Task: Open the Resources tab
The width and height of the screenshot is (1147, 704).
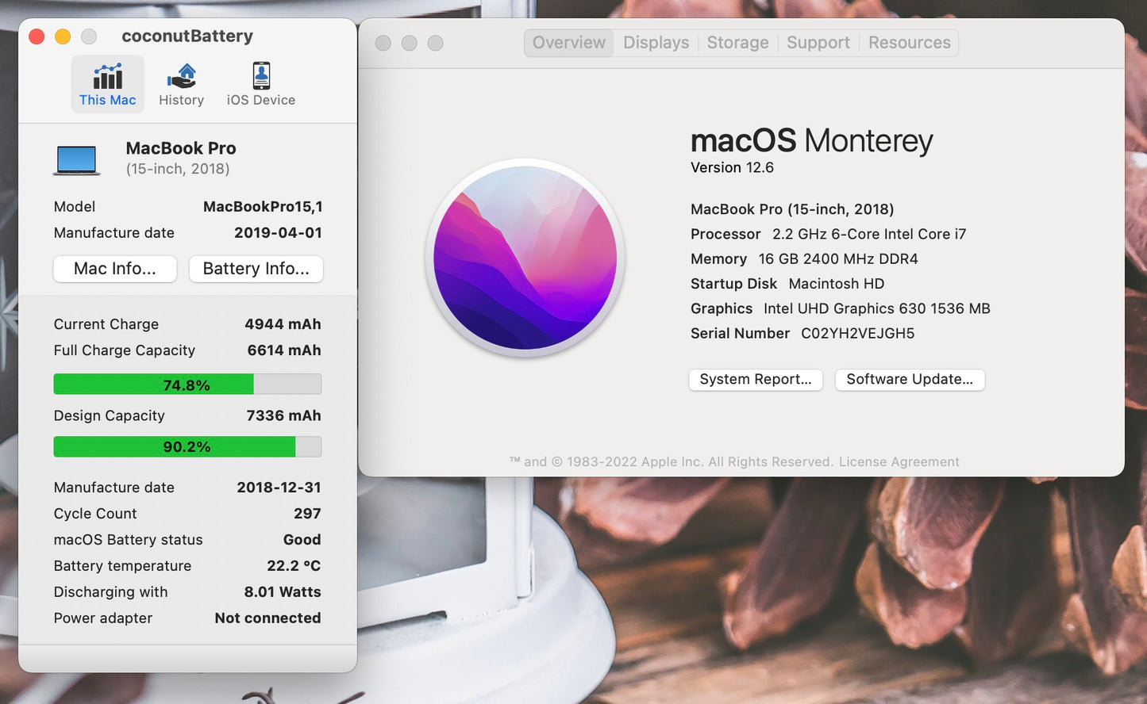Action: [x=909, y=42]
